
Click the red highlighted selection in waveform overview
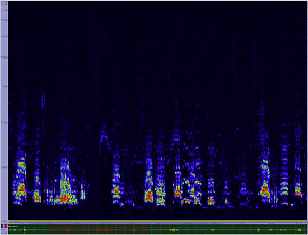pos(99,229)
